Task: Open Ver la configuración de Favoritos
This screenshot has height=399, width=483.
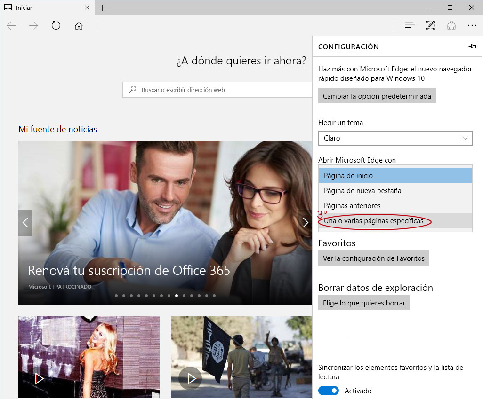Action: click(374, 258)
